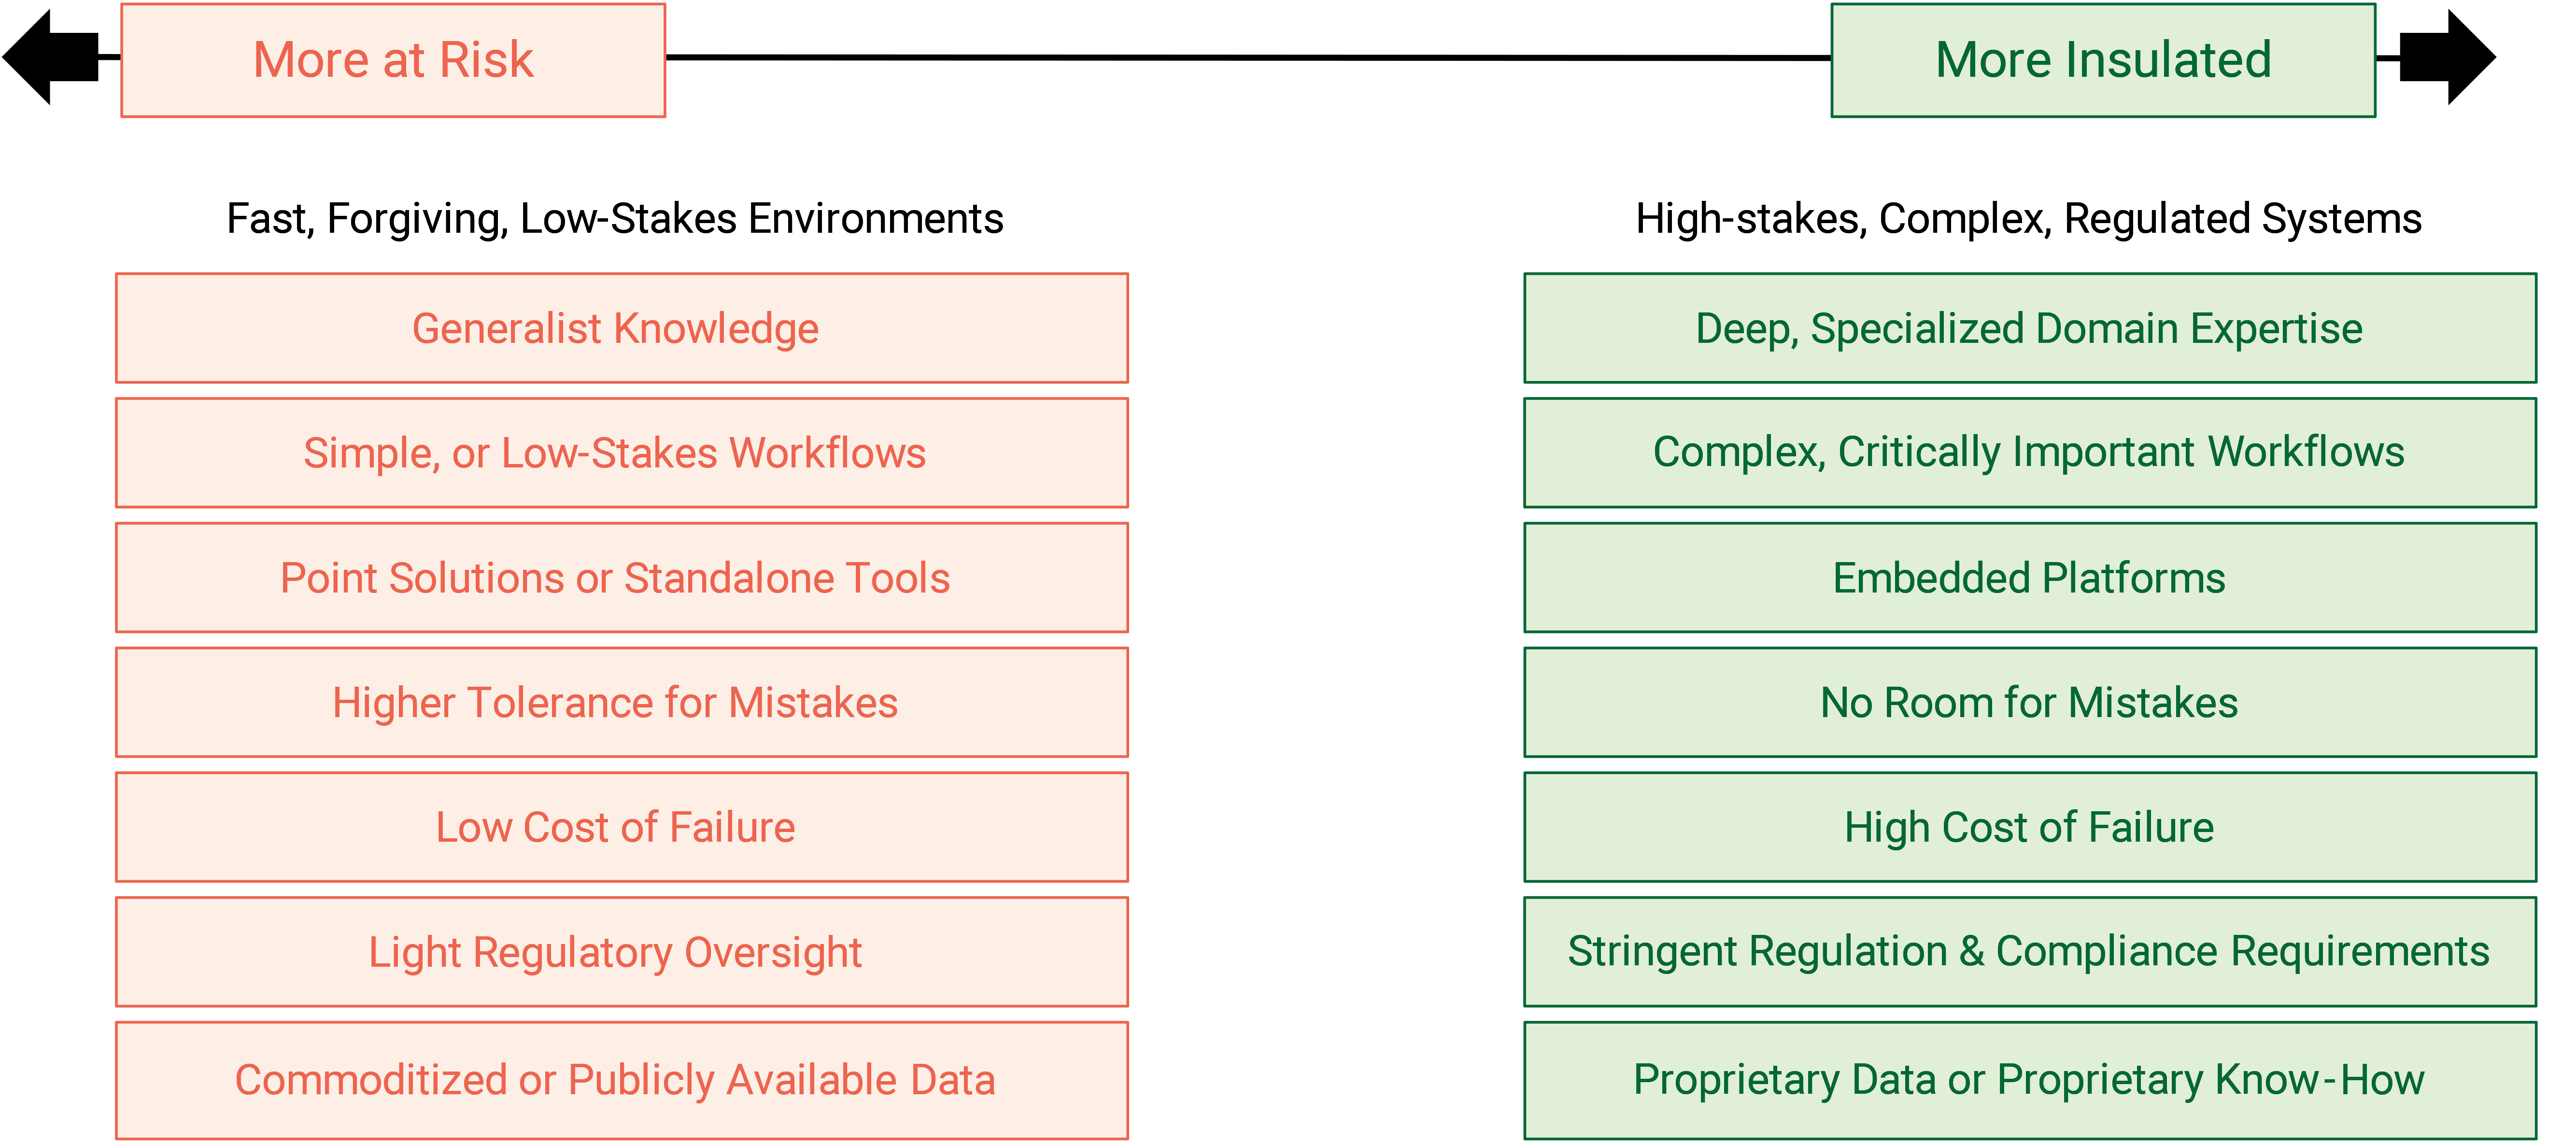Click the Generalist Knowledge box
The image size is (2576, 1143).
[622, 328]
